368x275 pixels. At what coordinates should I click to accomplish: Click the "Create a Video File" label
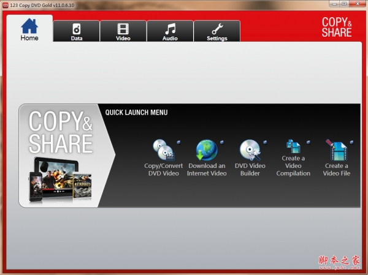coord(336,170)
